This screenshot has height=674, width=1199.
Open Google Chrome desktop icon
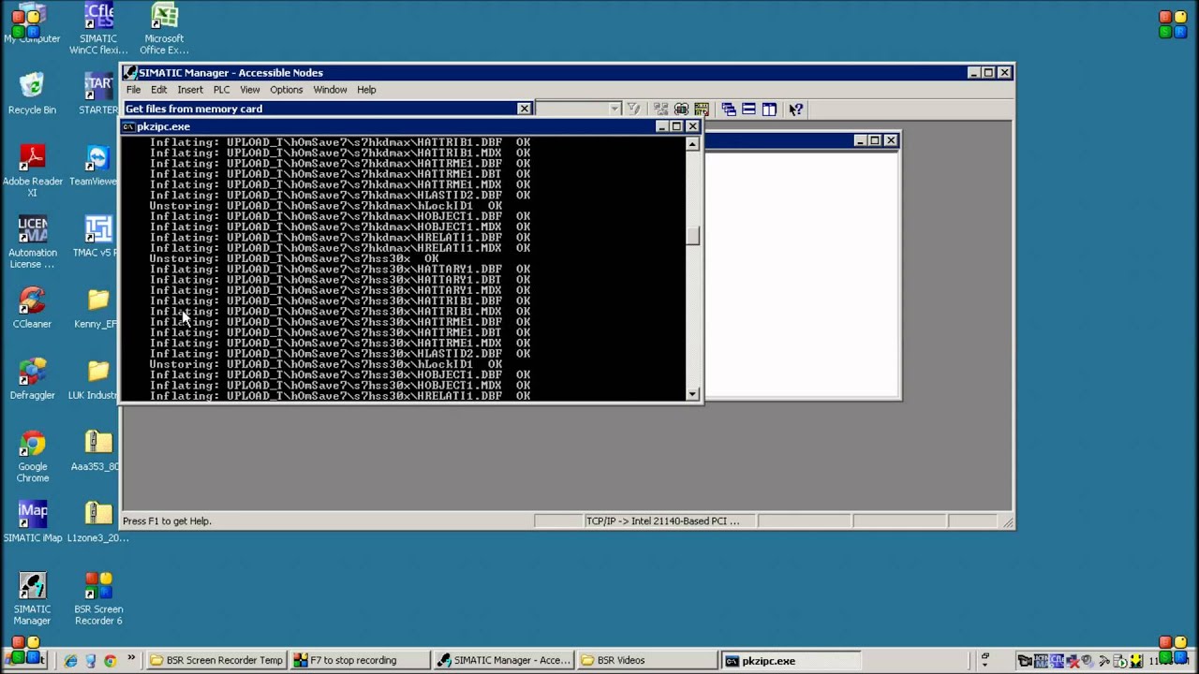[x=32, y=456]
